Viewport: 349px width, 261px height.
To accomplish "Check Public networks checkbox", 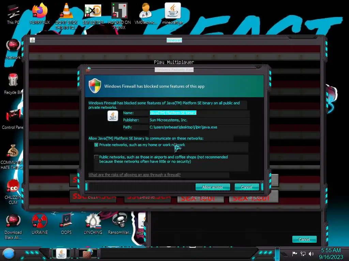I will tap(96, 157).
